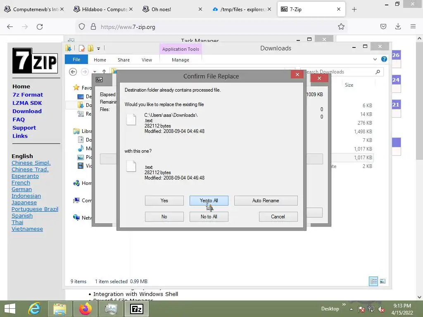Image resolution: width=423 pixels, height=317 pixels.
Task: Click Yes to replace the file
Action: (164, 201)
